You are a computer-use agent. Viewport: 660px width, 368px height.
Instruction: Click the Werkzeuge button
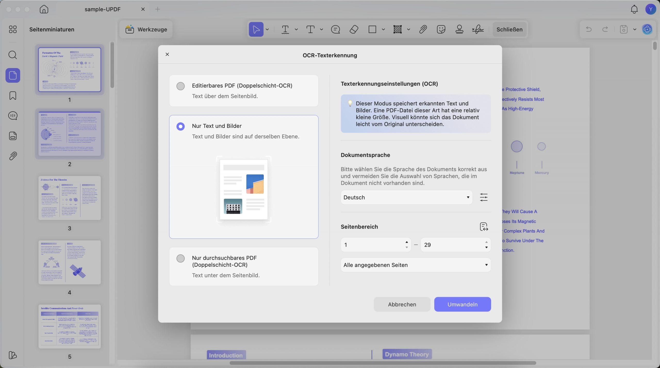pos(146,29)
